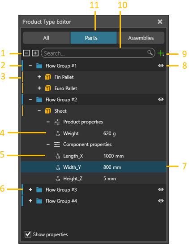Click the Sheet product type icon
Screen dimensions: 189x246
point(48,111)
